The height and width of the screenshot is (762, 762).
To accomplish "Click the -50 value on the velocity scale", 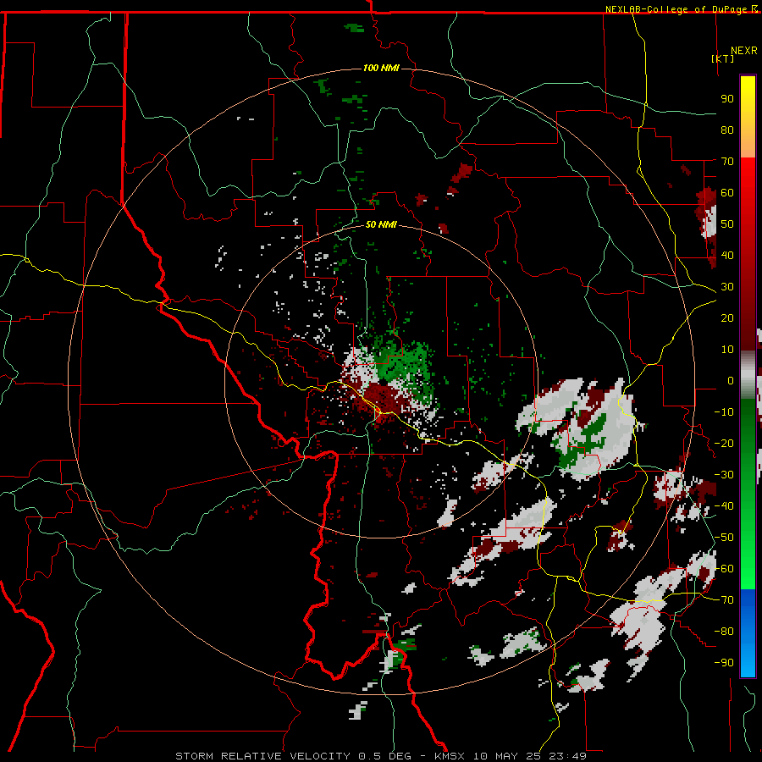I will coord(724,538).
